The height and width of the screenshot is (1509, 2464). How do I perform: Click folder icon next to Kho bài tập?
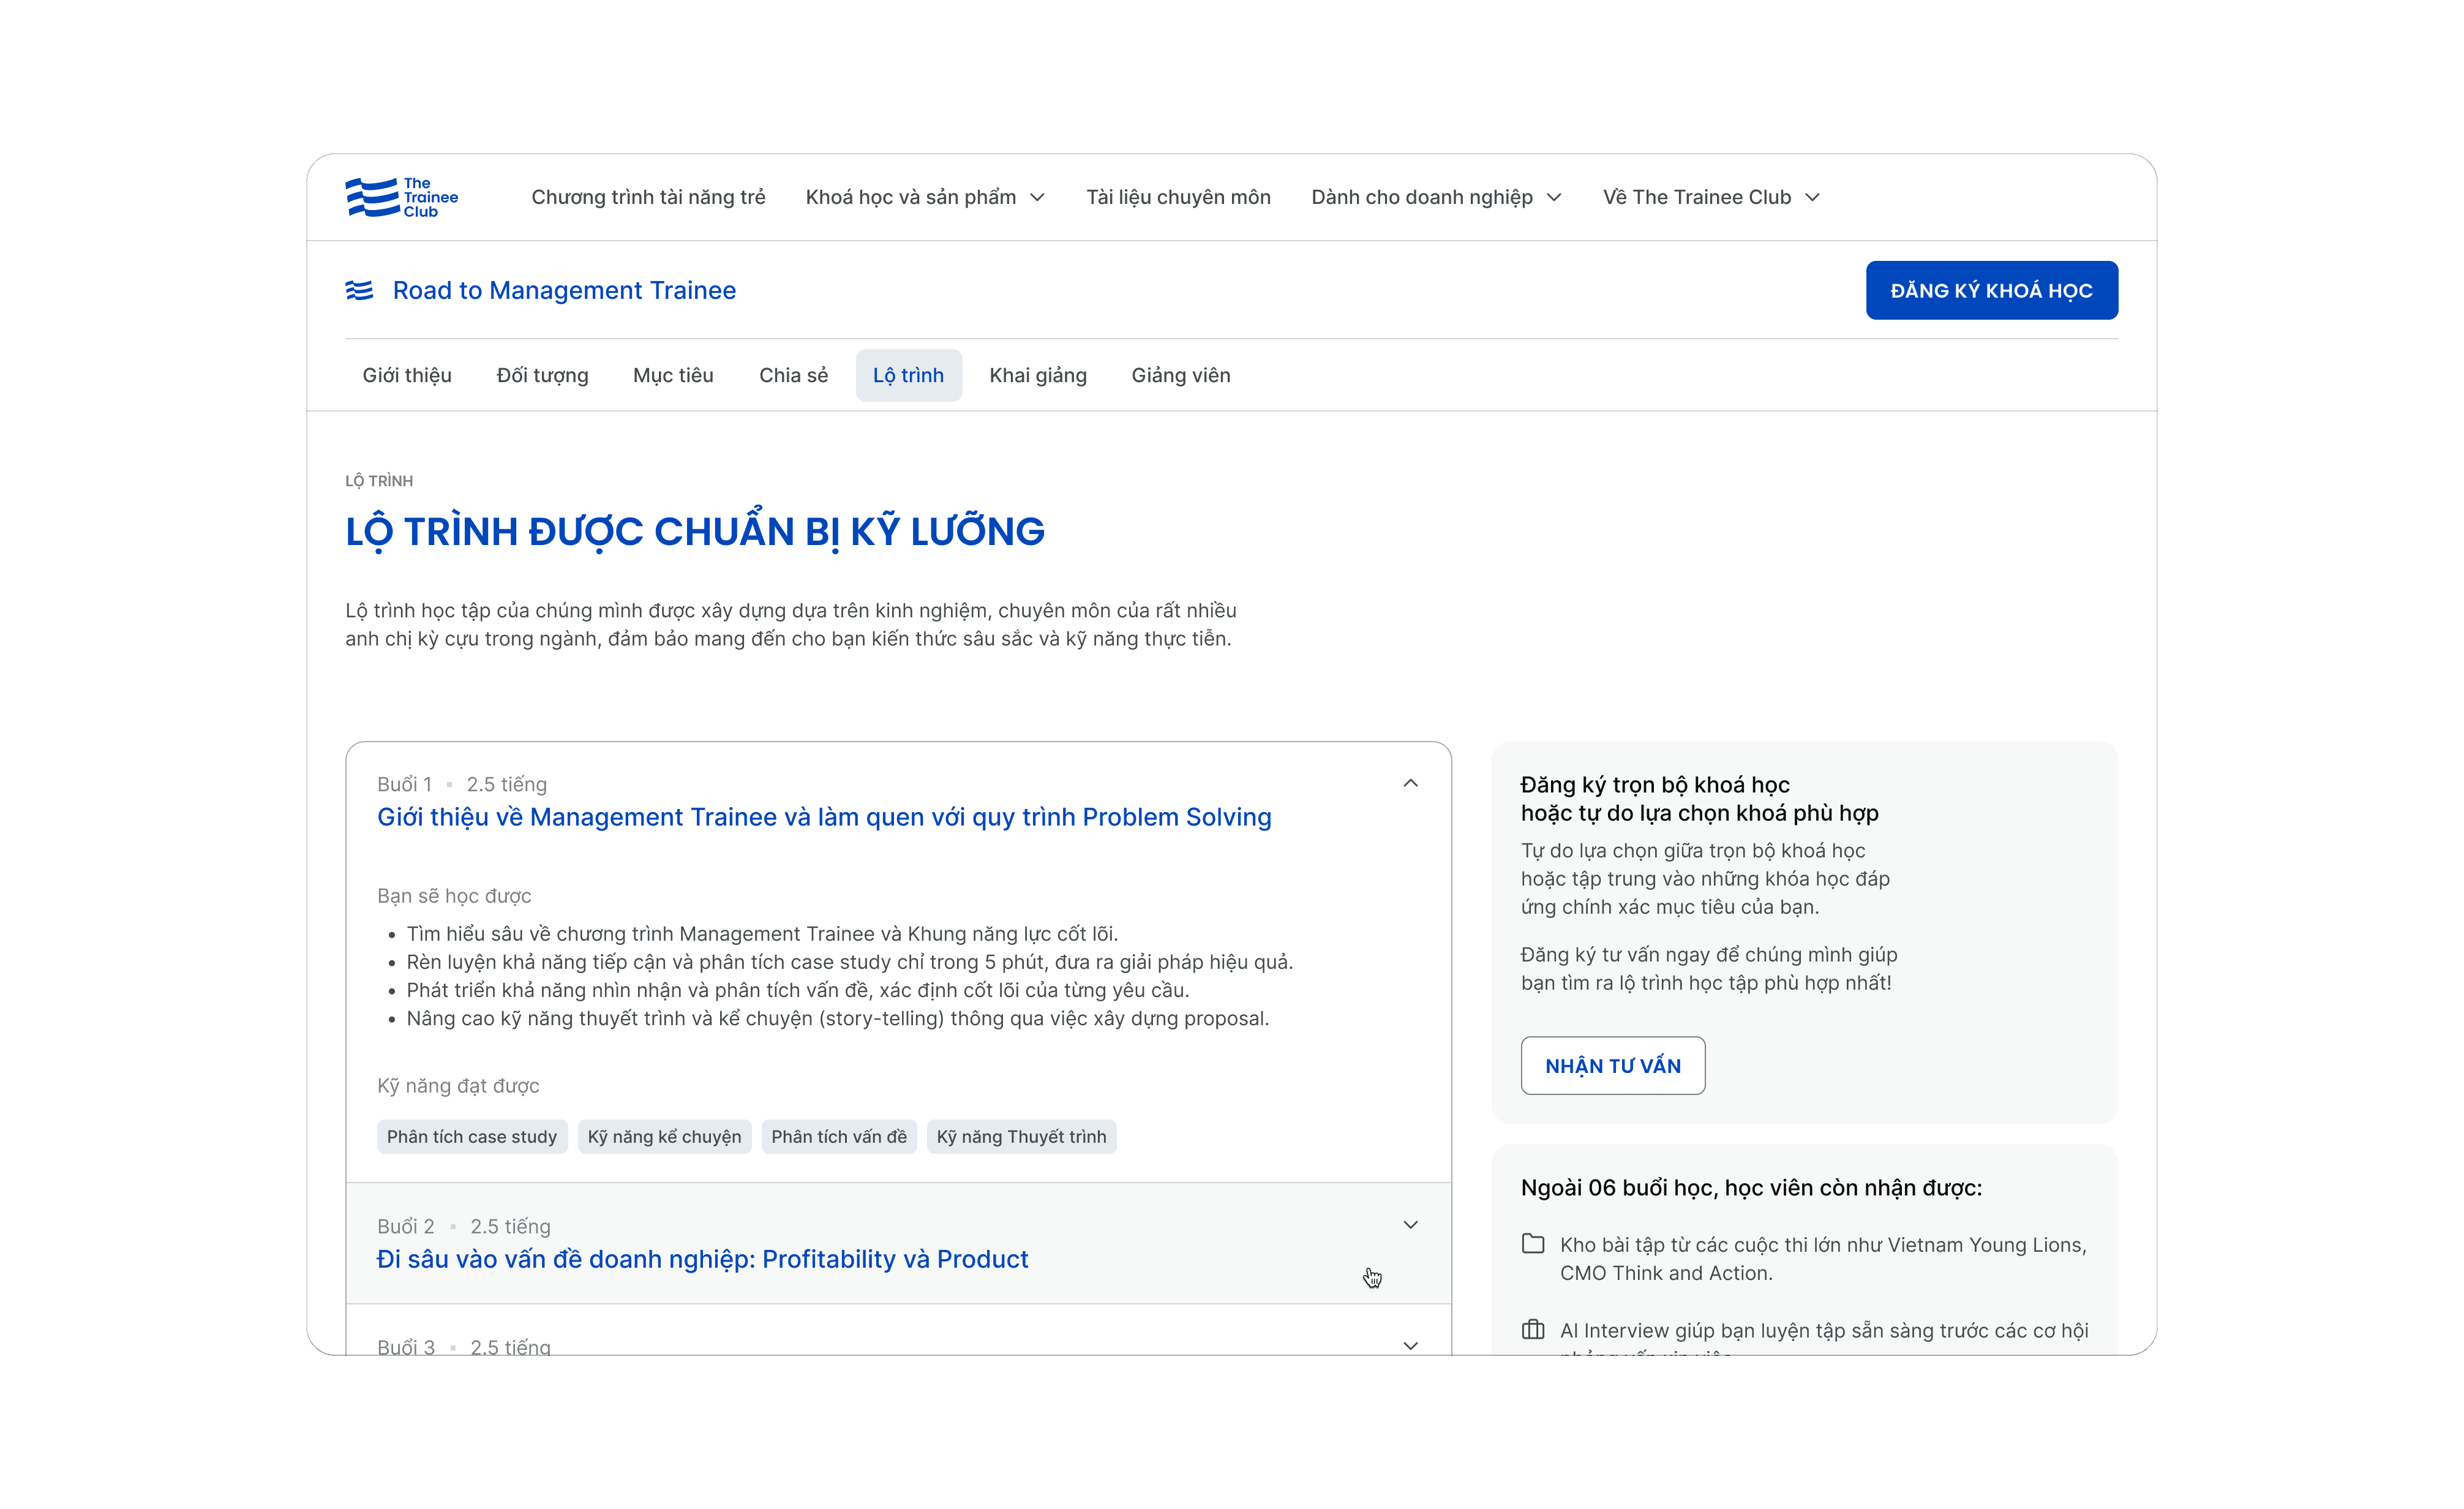[1532, 1244]
